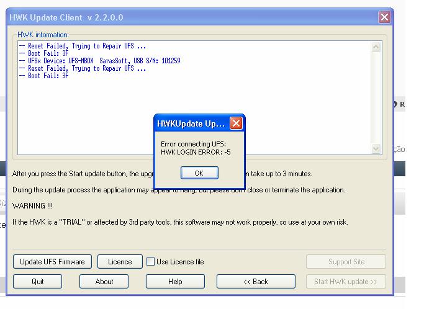
Task: Click scroll up arrow in HWK information log
Action: coord(376,47)
